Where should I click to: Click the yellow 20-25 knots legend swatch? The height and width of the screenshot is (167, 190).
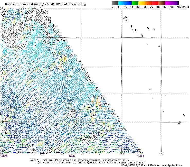(x=142, y=3)
